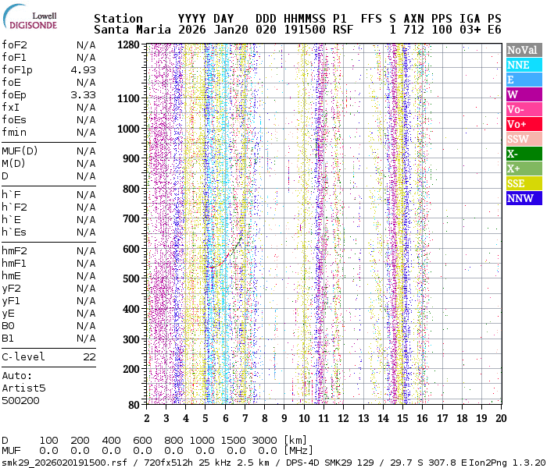
Task: Select the pink Vo- legend entry
Action: [524, 109]
